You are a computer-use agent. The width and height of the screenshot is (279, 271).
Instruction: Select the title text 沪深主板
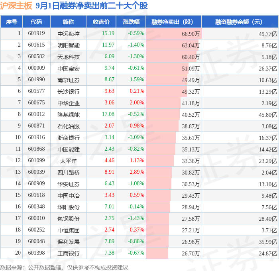(16, 6)
